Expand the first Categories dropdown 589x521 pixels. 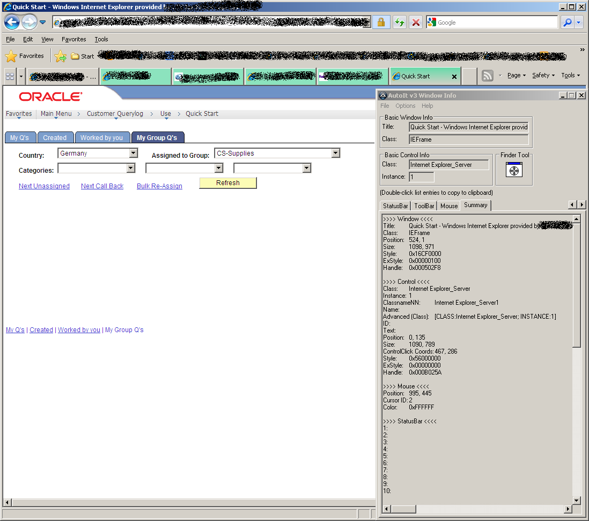point(130,168)
